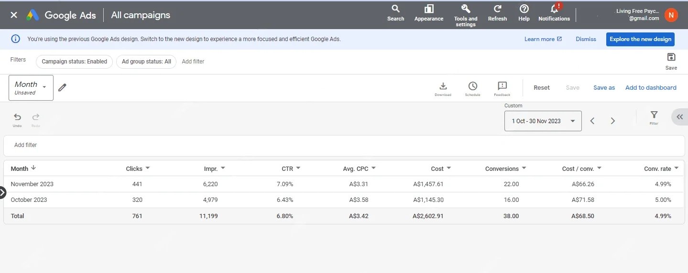Select the November 2023 row label
688x273 pixels.
point(32,184)
